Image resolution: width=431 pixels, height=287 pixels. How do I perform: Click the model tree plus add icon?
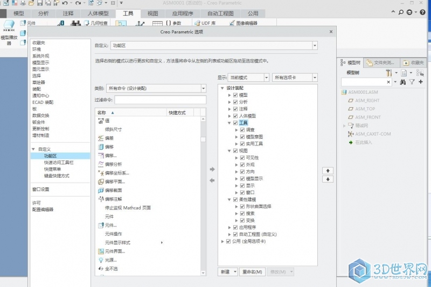(x=421, y=82)
